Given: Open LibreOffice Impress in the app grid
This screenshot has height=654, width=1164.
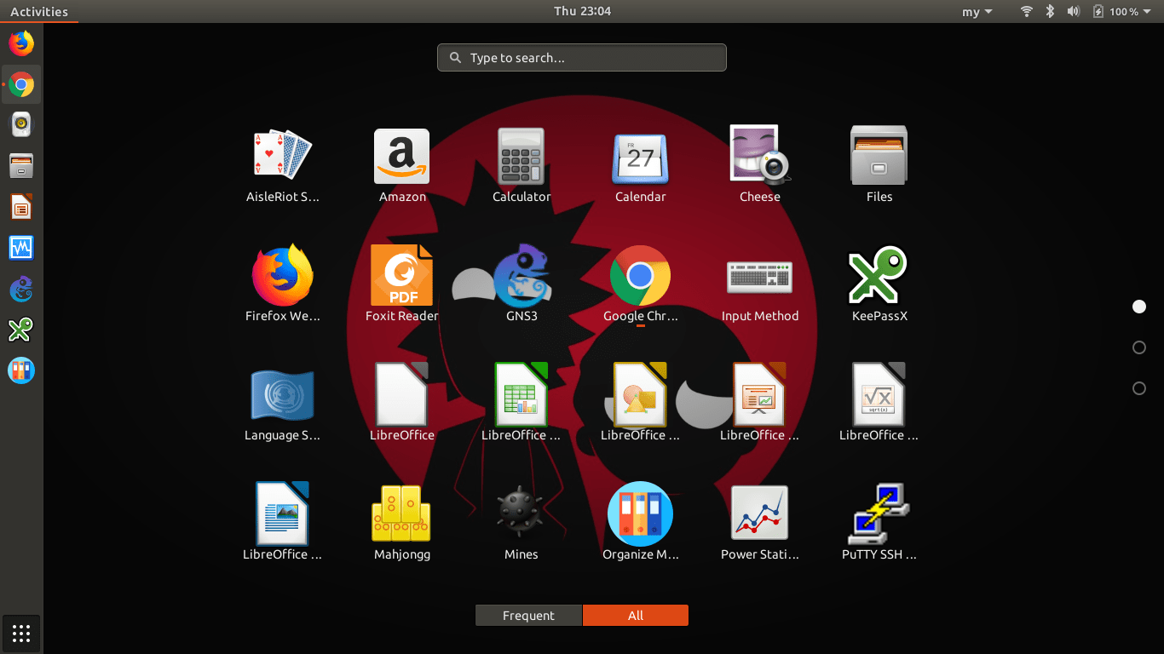Looking at the screenshot, I should pos(760,395).
